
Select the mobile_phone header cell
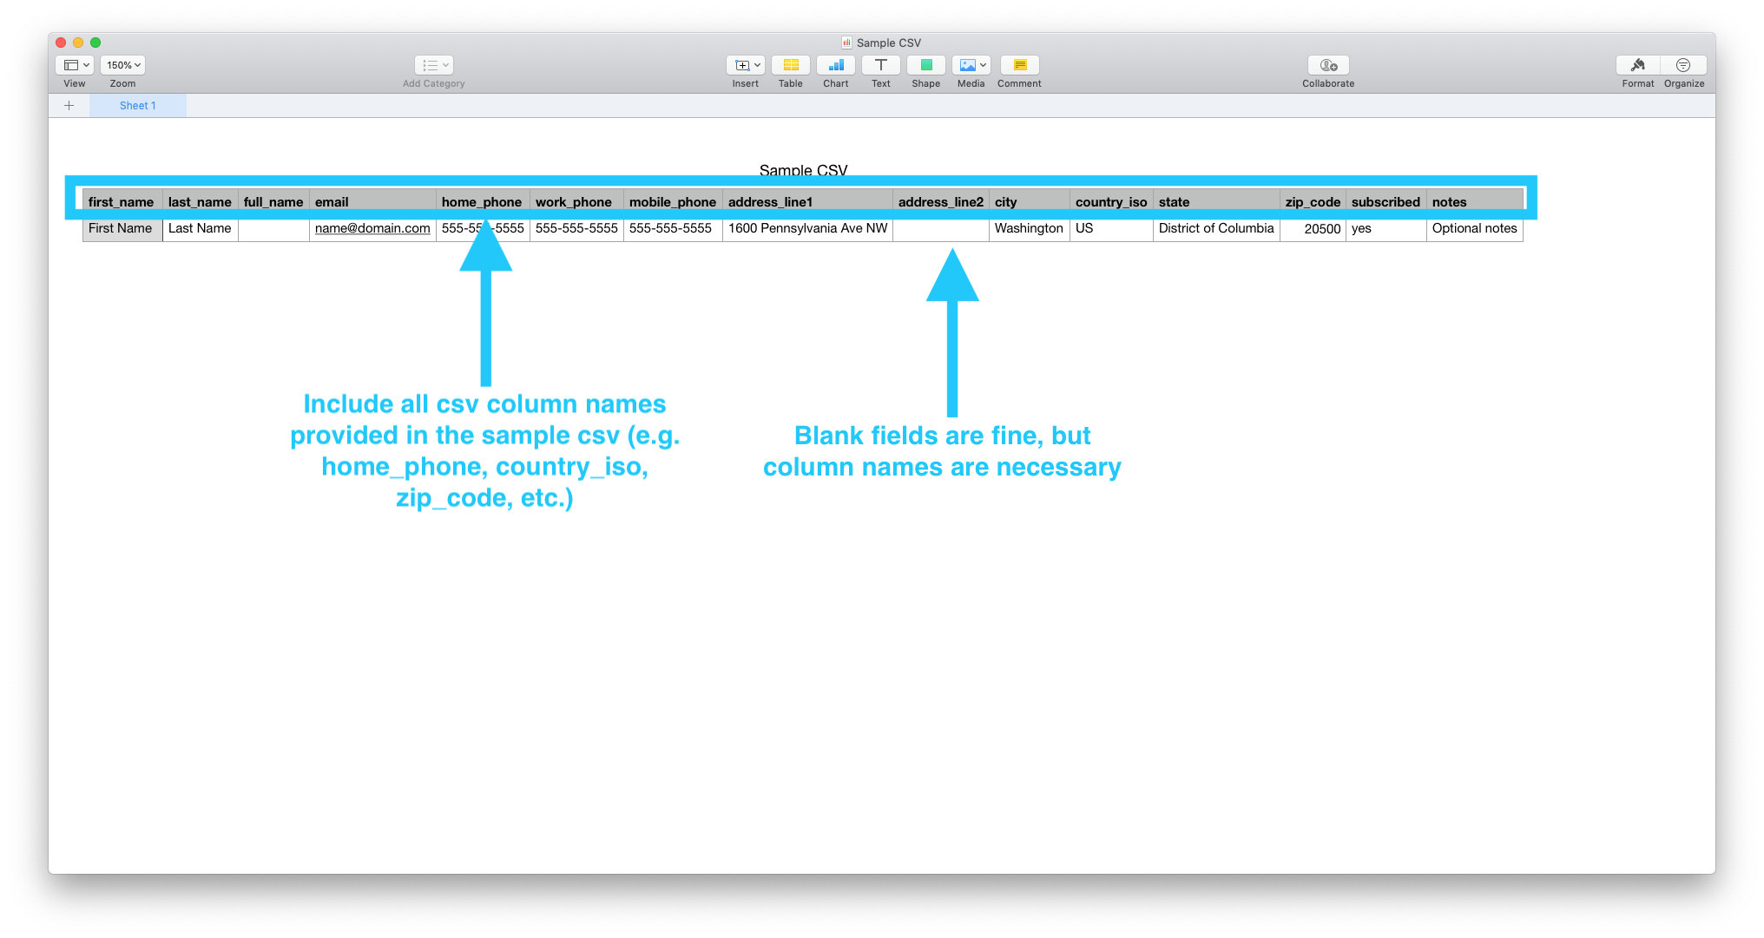tap(673, 201)
